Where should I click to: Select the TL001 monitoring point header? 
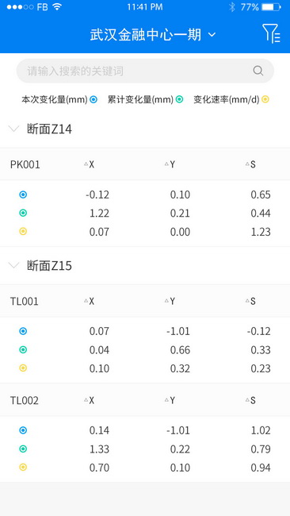coord(25,301)
